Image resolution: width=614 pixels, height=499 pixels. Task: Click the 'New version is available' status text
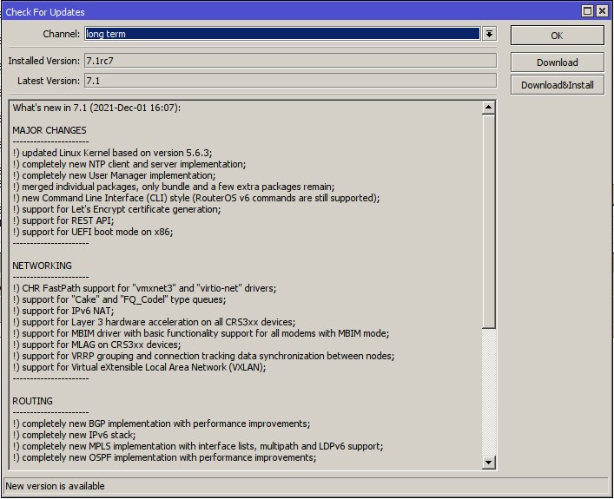coord(55,486)
